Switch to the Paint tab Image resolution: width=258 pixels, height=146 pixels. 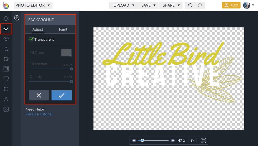(x=63, y=29)
